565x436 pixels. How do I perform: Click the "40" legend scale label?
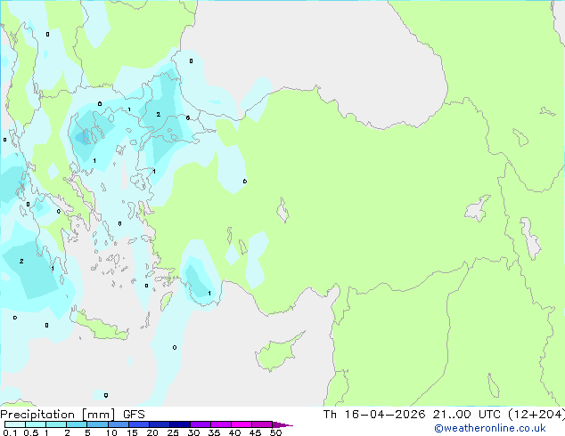tap(234, 432)
